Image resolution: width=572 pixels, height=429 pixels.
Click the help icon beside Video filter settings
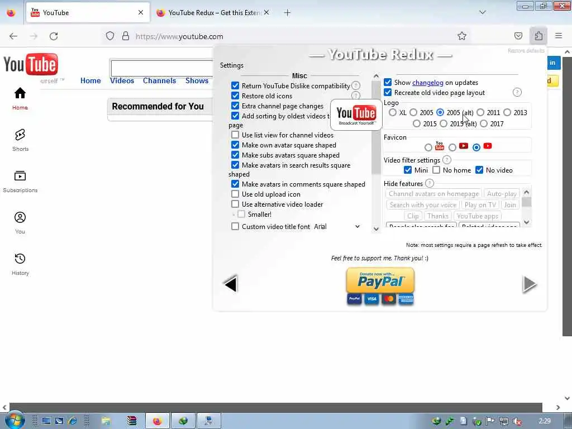tap(446, 160)
